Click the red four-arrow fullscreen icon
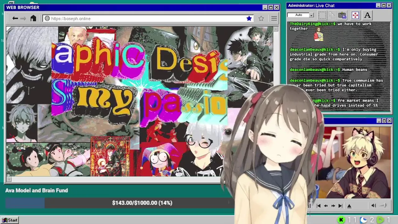This screenshot has height=224, width=398. (x=355, y=15)
